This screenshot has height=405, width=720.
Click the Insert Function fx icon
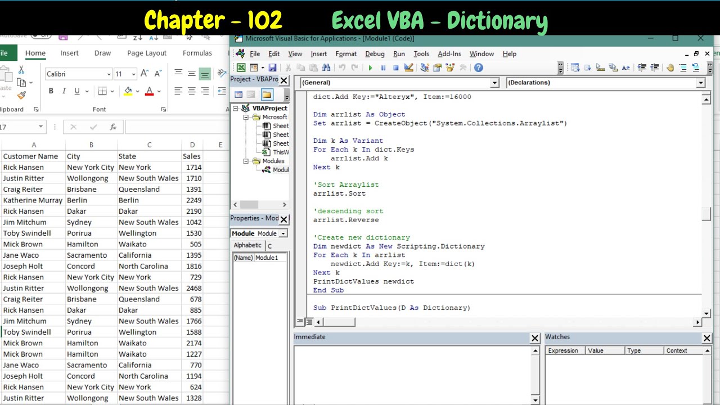113,127
